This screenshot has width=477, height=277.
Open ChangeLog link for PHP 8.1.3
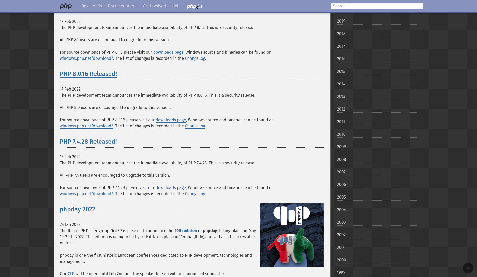pyautogui.click(x=195, y=58)
